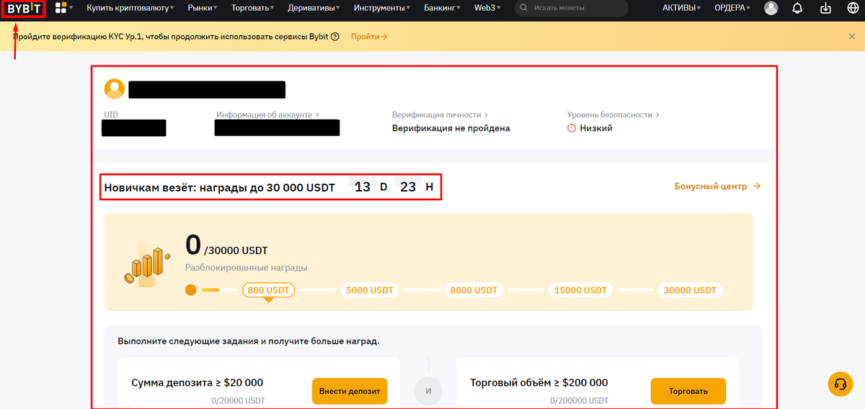Open Уровень безопасности link
Image resolution: width=865 pixels, height=409 pixels.
coord(613,114)
